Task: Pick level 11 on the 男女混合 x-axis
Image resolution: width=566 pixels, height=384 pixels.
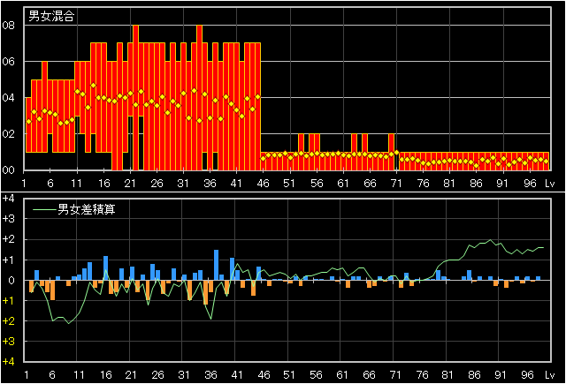Action: [77, 184]
